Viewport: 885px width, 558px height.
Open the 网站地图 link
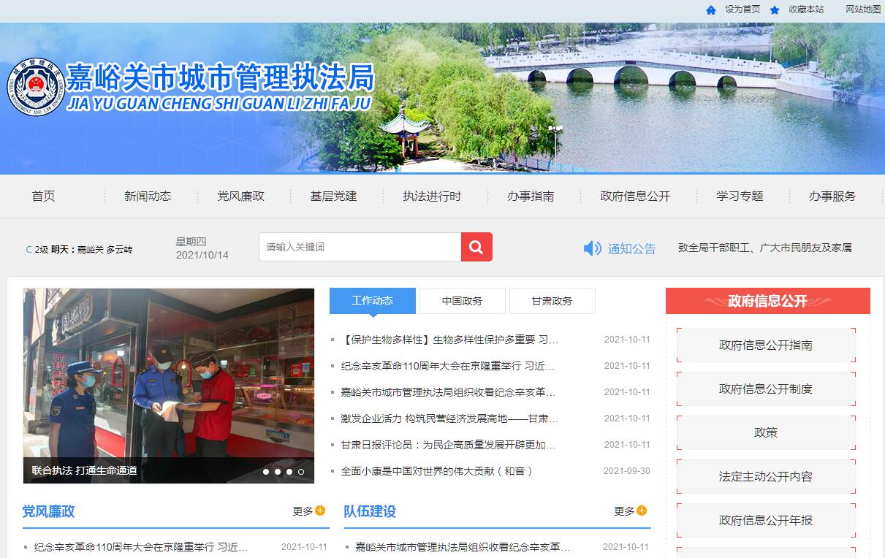[x=863, y=9]
